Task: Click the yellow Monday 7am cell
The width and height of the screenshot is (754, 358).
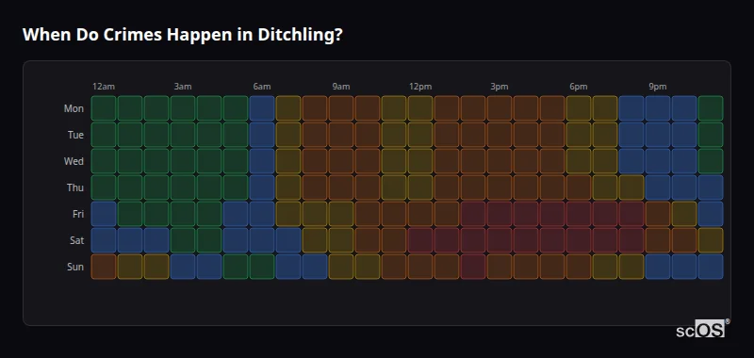Action: (288, 108)
